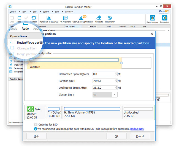This screenshot has height=148, width=179.
Task: Expand the Tool menu dropdown arrow
Action: pyautogui.click(x=40, y=12)
